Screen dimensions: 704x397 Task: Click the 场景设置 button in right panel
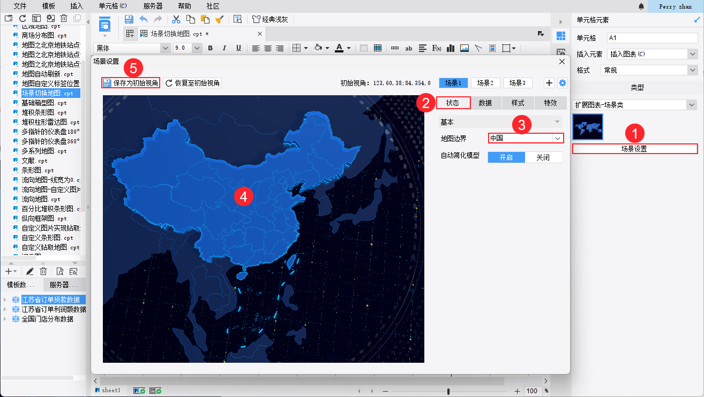635,149
